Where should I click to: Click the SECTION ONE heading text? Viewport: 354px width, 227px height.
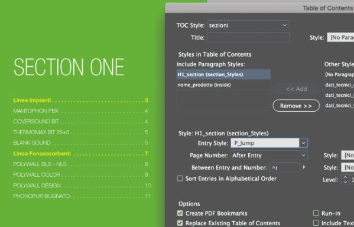pyautogui.click(x=69, y=67)
